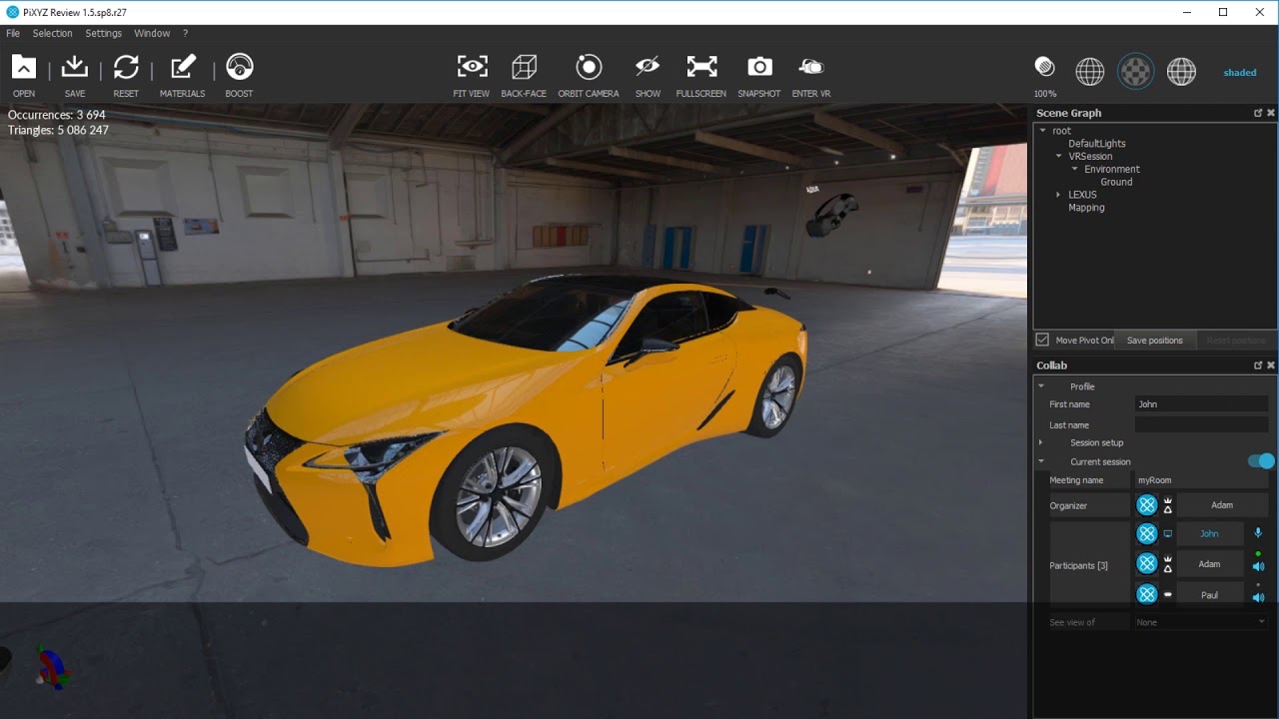This screenshot has width=1279, height=719.
Task: Uncheck the Move Pivot Only checkbox
Action: click(1042, 340)
